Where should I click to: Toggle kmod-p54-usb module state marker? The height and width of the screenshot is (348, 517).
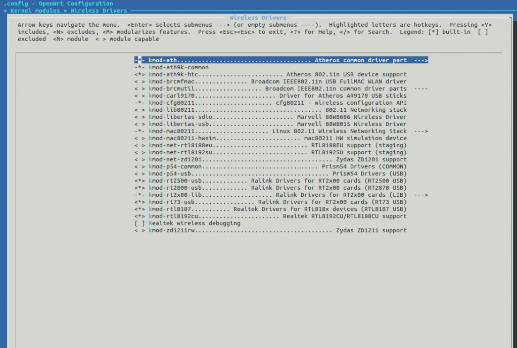point(139,174)
